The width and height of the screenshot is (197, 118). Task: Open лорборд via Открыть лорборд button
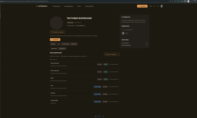(112, 54)
